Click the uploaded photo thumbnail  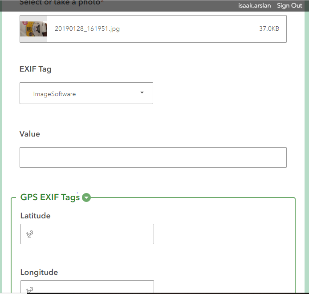click(33, 29)
